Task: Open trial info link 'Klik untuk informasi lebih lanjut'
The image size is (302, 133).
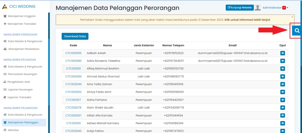Action: [247, 20]
